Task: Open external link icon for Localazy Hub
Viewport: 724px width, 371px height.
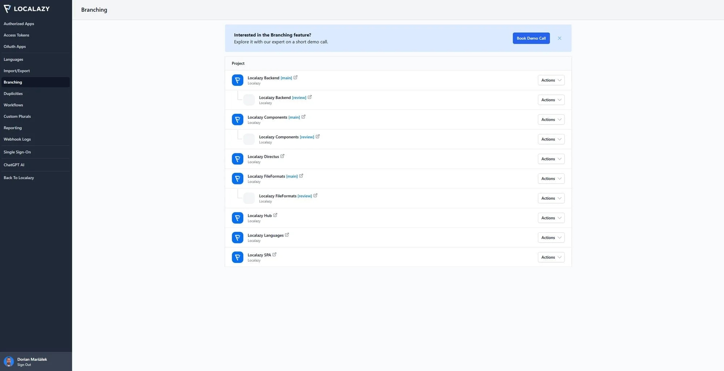Action: [275, 215]
